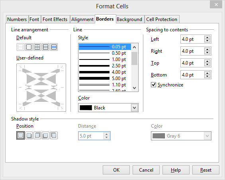The height and width of the screenshot is (180, 225).
Task: Click the Style list scroll down arrow
Action: coord(135,88)
